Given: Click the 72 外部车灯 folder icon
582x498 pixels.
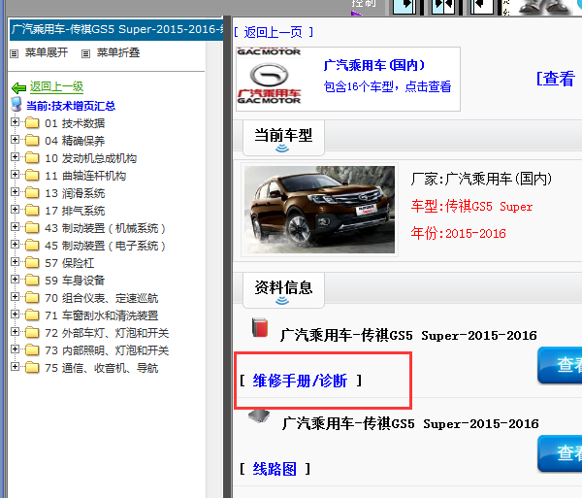Looking at the screenshot, I should (32, 332).
